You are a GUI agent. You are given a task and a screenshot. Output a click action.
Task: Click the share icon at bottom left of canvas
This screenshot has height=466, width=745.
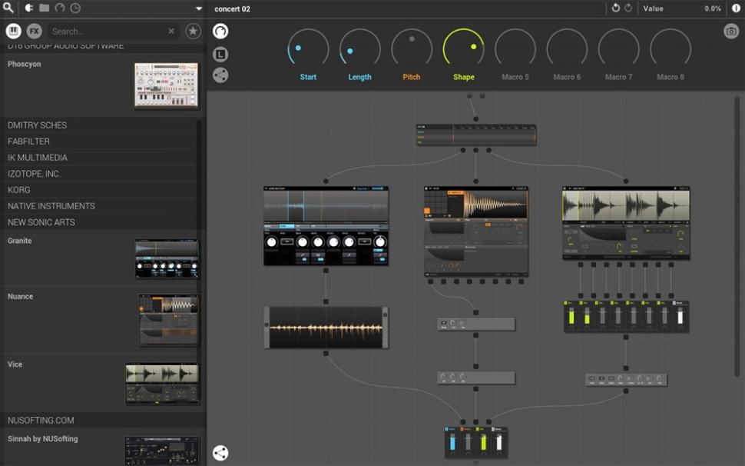click(x=220, y=453)
